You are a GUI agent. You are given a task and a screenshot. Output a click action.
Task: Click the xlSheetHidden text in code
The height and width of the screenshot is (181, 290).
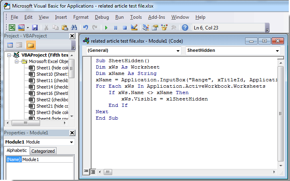(187, 99)
